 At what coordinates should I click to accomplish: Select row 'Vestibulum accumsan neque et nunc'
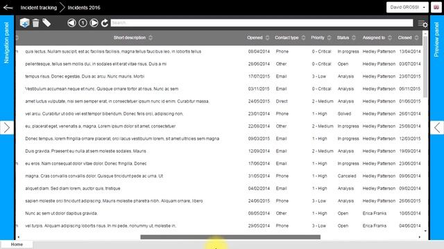coord(219,89)
